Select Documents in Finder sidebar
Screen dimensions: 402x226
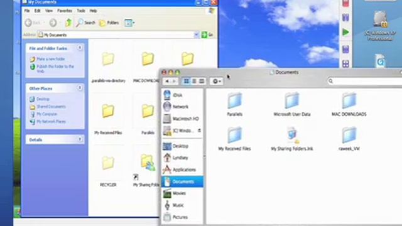click(x=183, y=181)
